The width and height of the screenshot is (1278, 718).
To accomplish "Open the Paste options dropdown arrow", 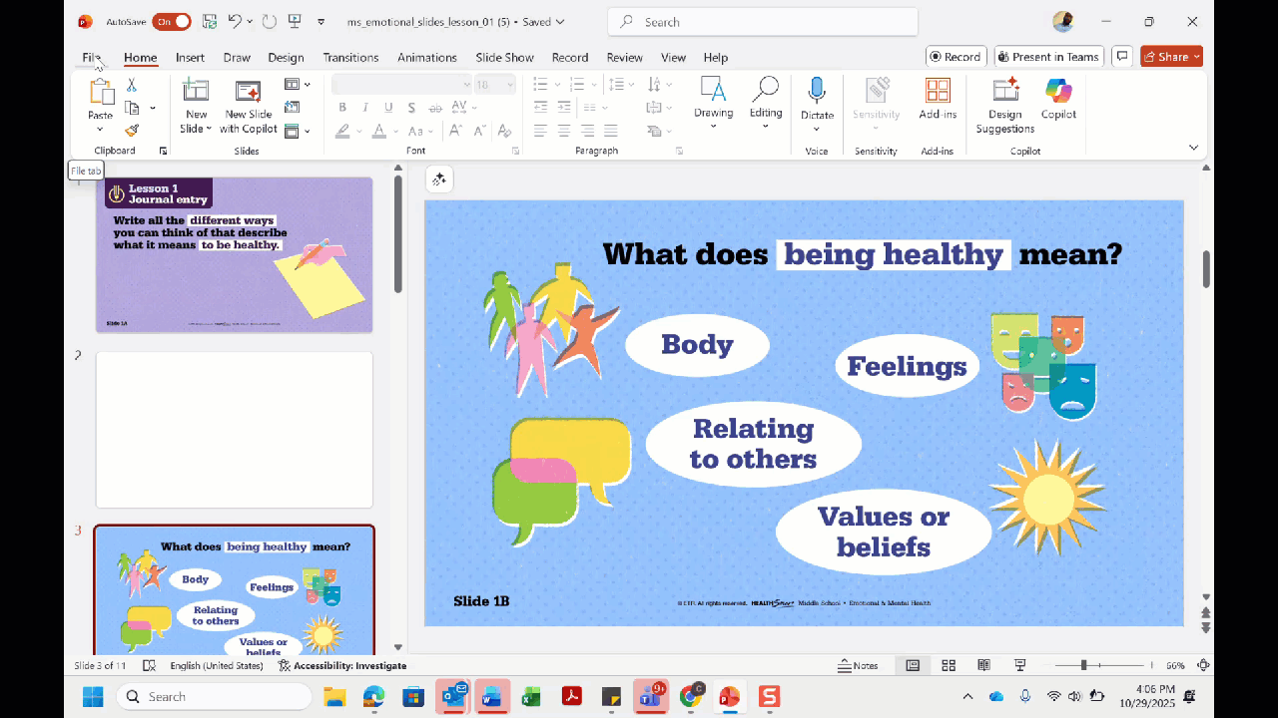I will point(100,130).
